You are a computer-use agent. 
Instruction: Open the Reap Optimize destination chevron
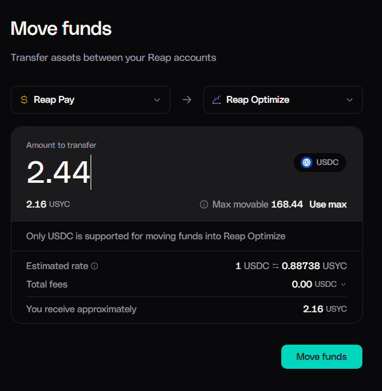click(x=350, y=100)
